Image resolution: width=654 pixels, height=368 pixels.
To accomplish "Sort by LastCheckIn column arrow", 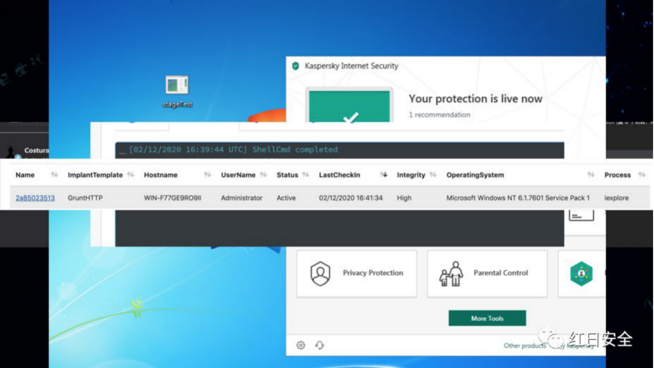I will point(383,175).
